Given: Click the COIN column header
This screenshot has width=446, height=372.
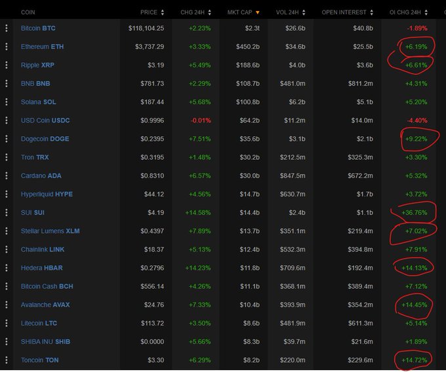Looking at the screenshot, I should coord(28,12).
